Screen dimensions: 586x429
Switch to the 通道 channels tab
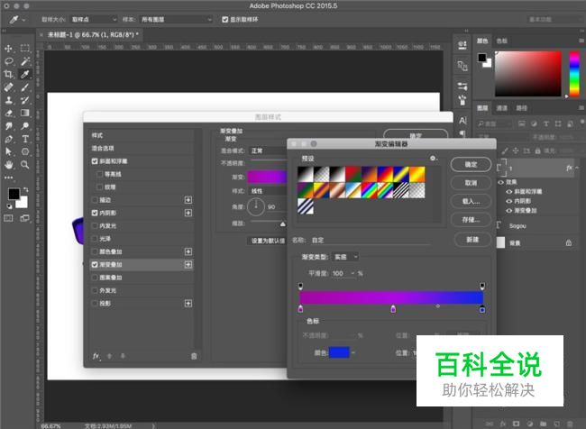click(503, 108)
